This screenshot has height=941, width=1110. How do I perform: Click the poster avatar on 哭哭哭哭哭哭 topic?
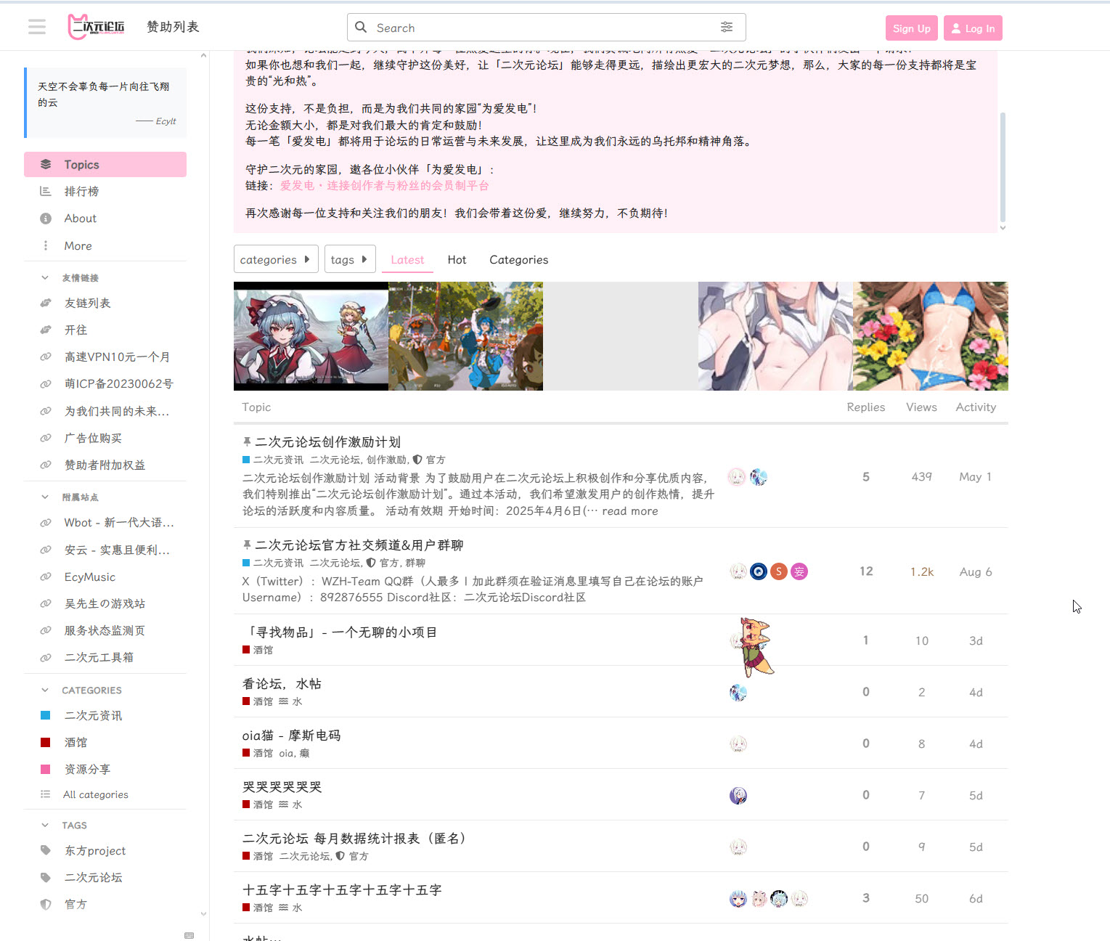(738, 796)
